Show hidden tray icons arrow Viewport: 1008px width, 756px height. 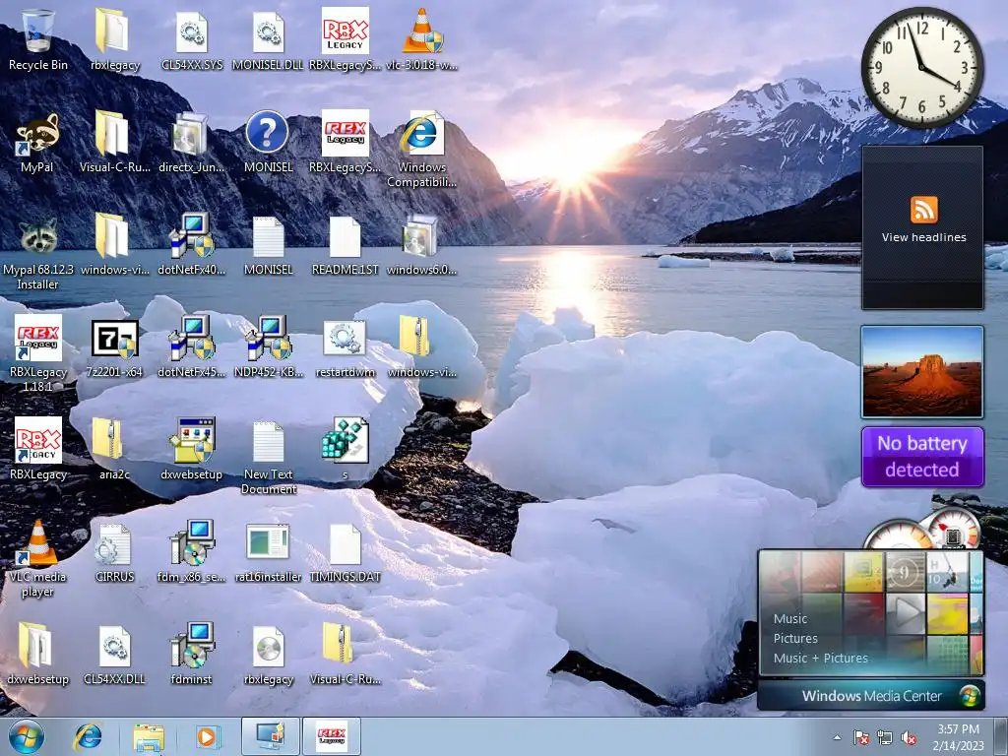(x=837, y=737)
